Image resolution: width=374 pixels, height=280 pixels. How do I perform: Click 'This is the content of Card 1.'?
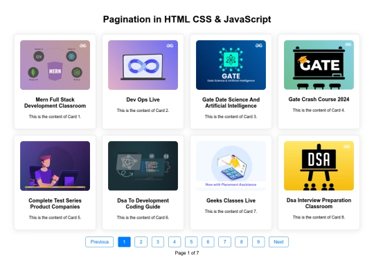55,117
